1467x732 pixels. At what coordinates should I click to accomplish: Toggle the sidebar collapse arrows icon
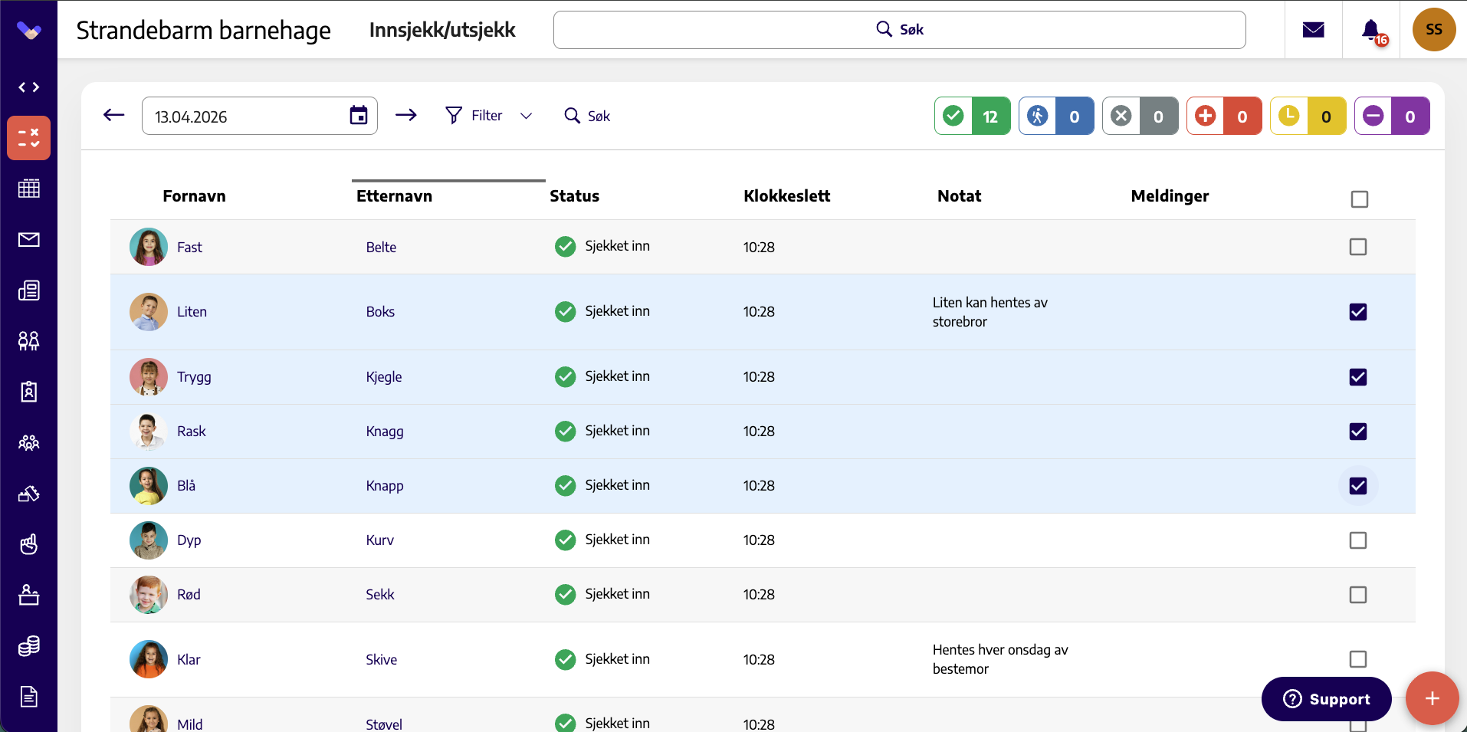tap(28, 87)
